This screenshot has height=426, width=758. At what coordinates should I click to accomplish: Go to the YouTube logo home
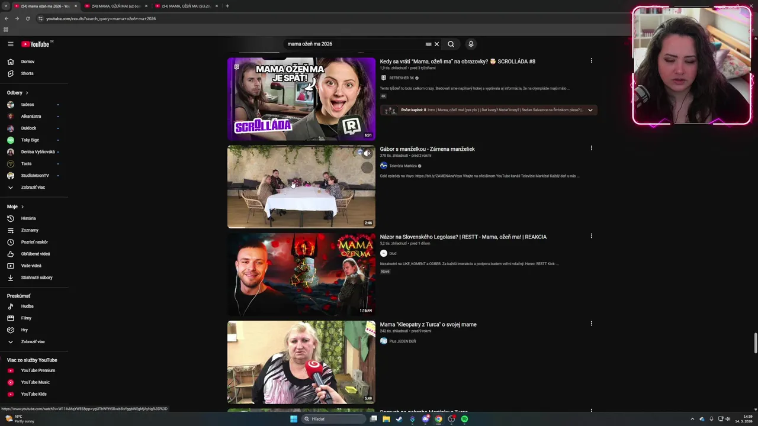36,44
